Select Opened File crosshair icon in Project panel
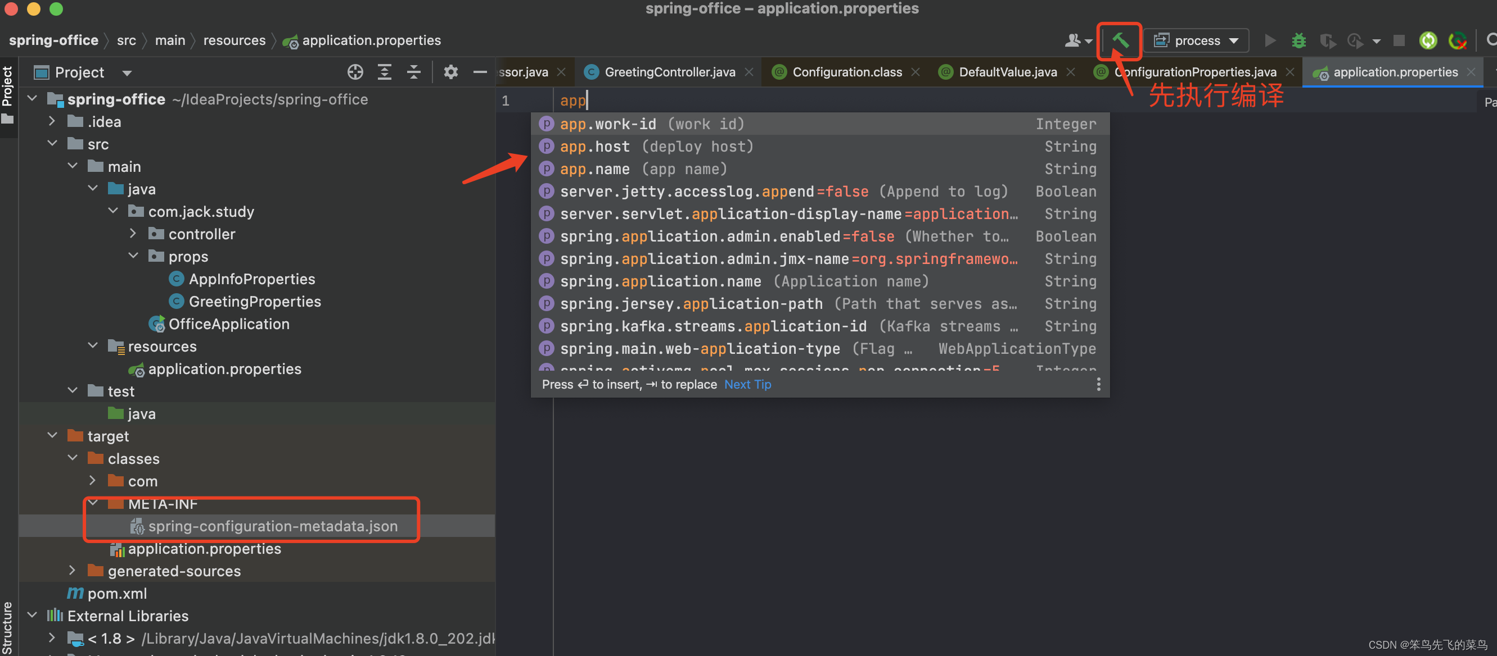The height and width of the screenshot is (656, 1497). click(355, 72)
